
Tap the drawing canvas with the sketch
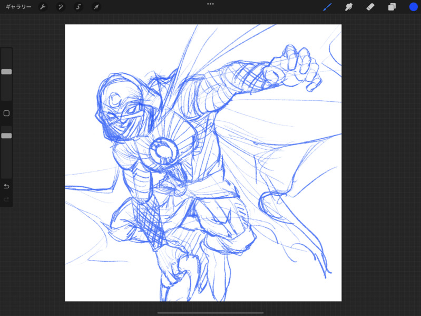tap(203, 163)
